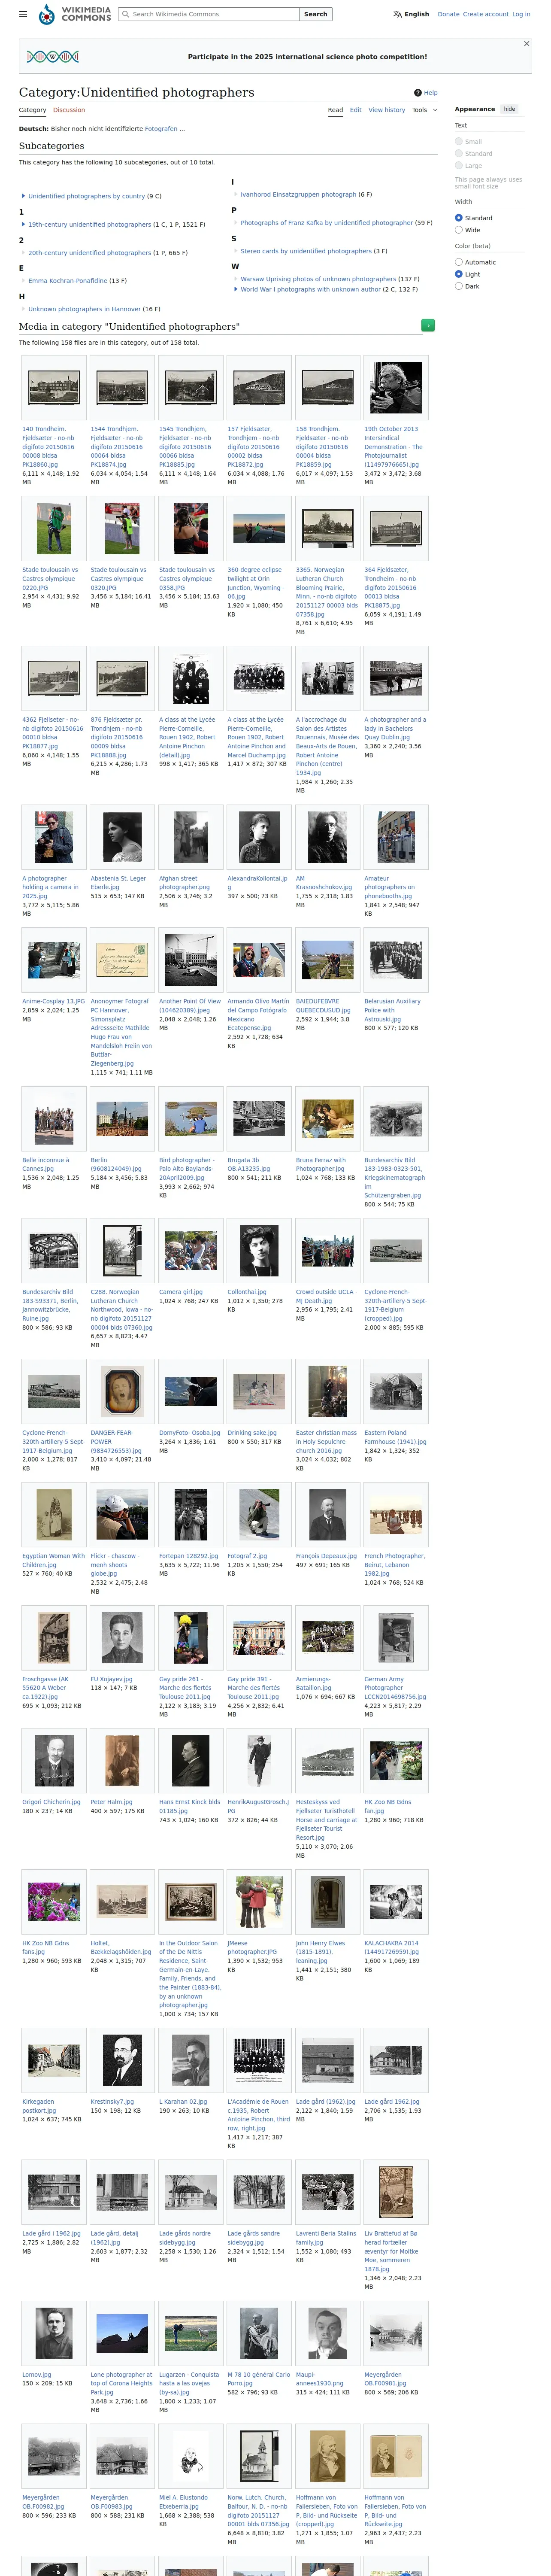
Task: Open HK Zoo NB Gdns fan.jpg thumbnail
Action: (x=396, y=1760)
